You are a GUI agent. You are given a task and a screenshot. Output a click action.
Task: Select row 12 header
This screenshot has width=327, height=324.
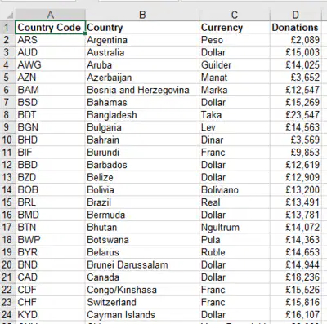(7, 165)
